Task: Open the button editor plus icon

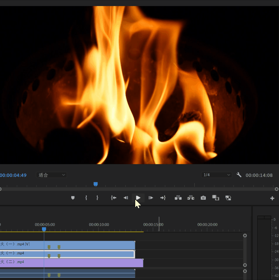Action: (x=272, y=198)
